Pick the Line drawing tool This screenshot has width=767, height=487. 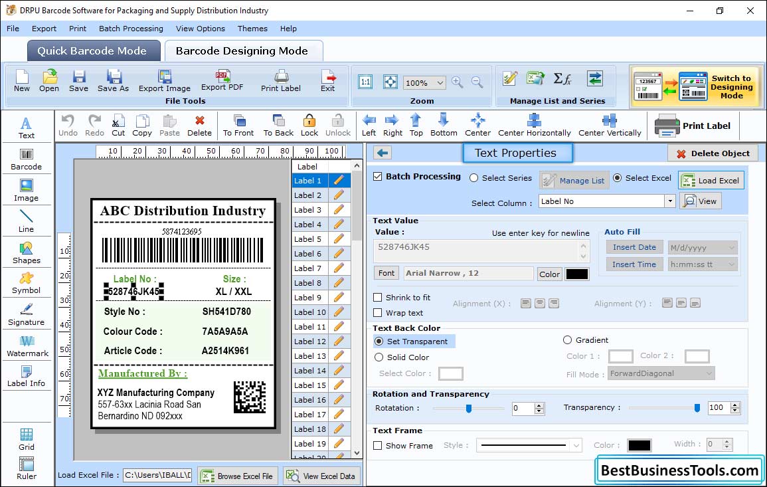[x=27, y=221]
